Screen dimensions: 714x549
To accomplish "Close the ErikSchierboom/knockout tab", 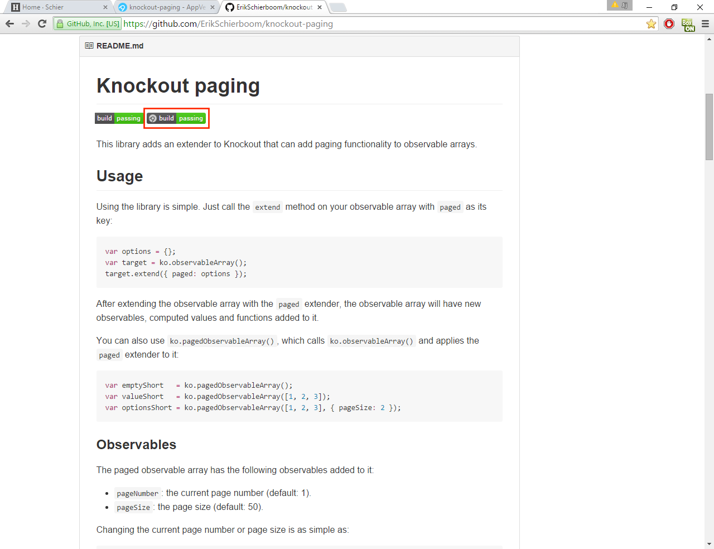I will click(x=320, y=7).
